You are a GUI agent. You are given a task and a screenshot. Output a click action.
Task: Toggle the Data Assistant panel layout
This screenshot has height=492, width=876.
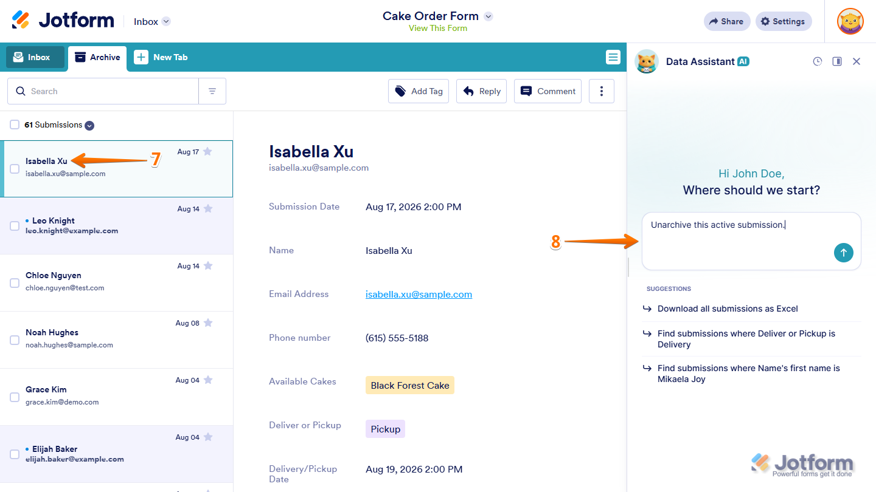point(837,61)
